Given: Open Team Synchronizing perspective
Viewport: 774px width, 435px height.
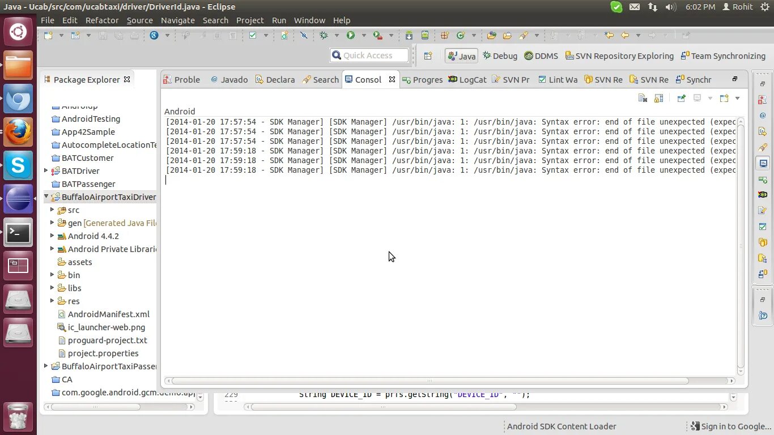Looking at the screenshot, I should (723, 56).
